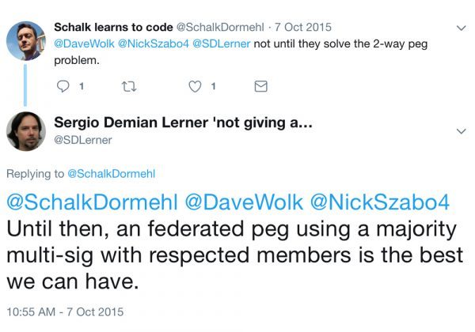
Task: Click the @SDLerner handle under Sergio's name
Action: pos(82,140)
